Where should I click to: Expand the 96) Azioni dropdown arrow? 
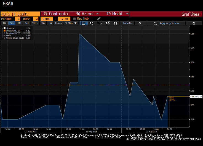97,14
